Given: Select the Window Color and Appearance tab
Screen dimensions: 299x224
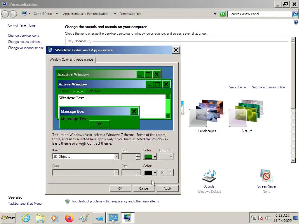Looking at the screenshot, I should tap(71, 60).
